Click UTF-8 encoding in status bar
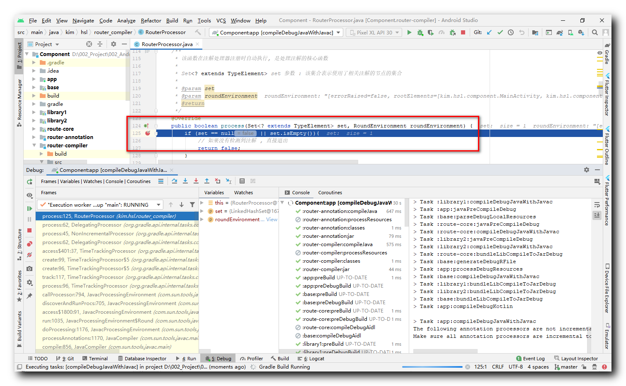The image size is (626, 386). point(516,367)
